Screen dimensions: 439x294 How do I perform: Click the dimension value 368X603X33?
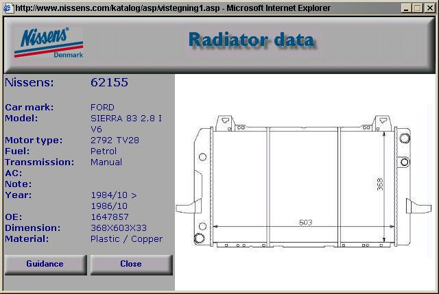click(119, 228)
